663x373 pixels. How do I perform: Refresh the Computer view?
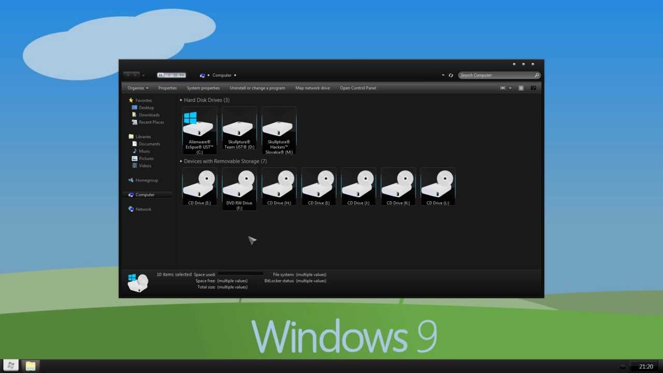coord(451,75)
